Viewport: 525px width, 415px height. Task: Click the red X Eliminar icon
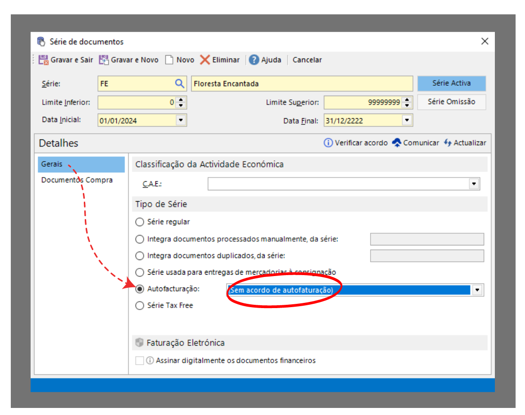tap(205, 60)
